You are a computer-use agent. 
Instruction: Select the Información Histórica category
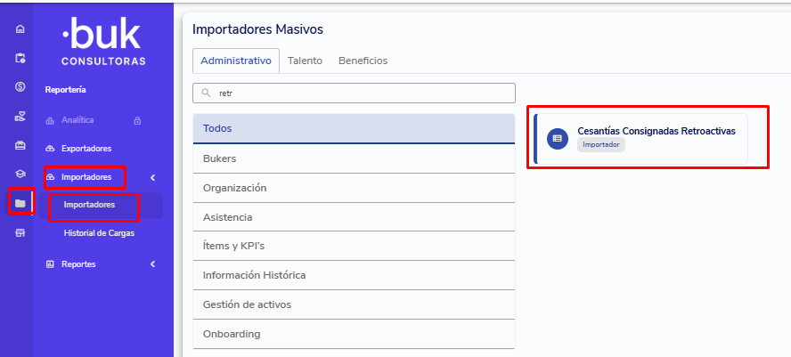click(x=354, y=275)
